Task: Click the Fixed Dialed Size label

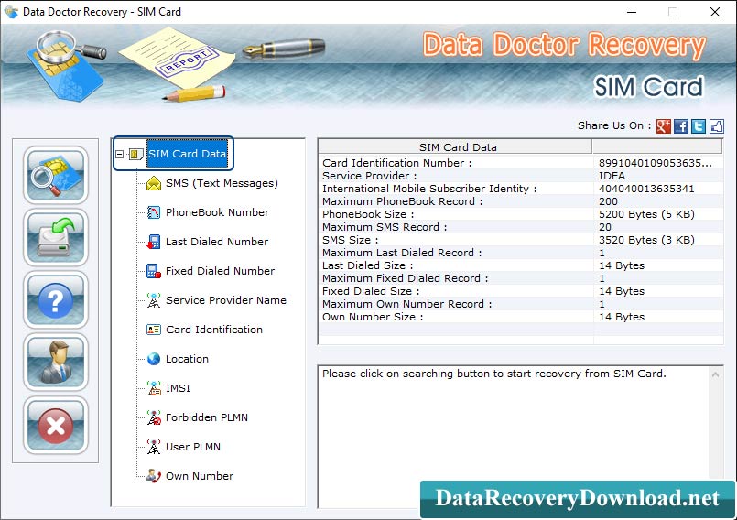Action: [x=371, y=291]
